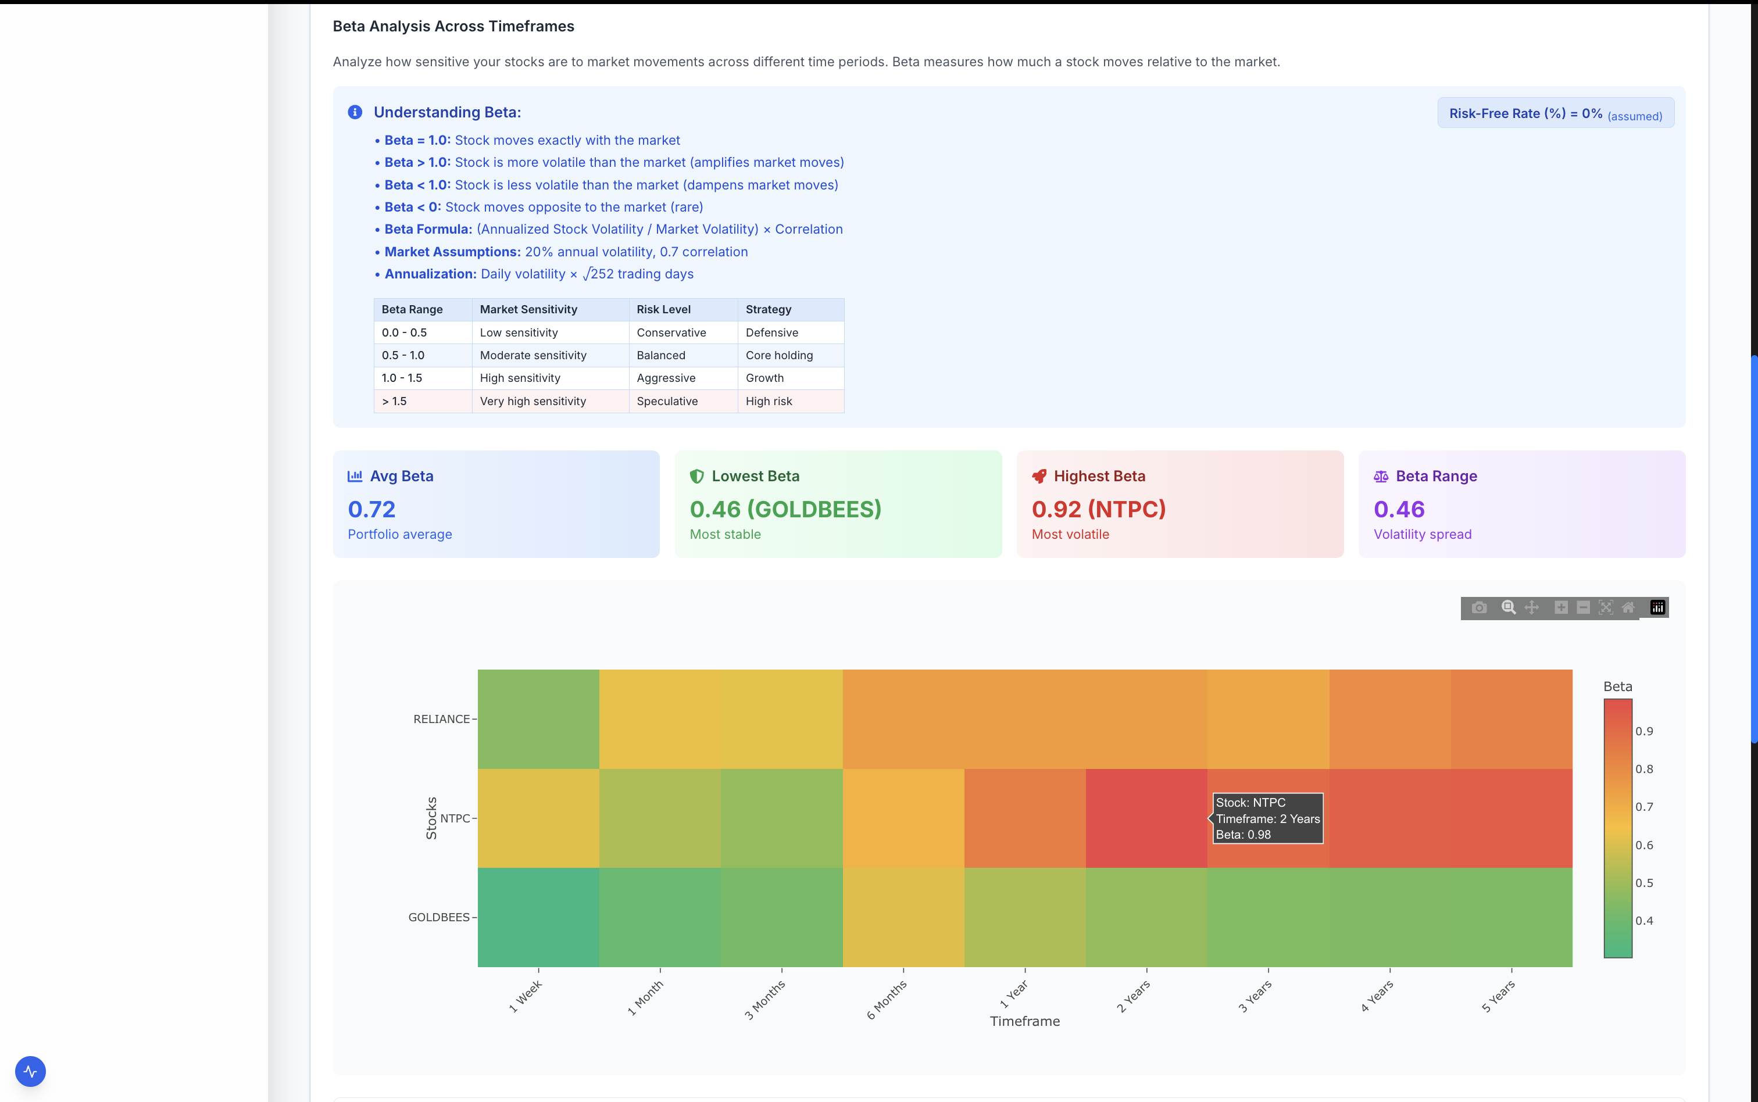Click the '5 Years' x-axis tick label
1758x1102 pixels.
pos(1498,996)
